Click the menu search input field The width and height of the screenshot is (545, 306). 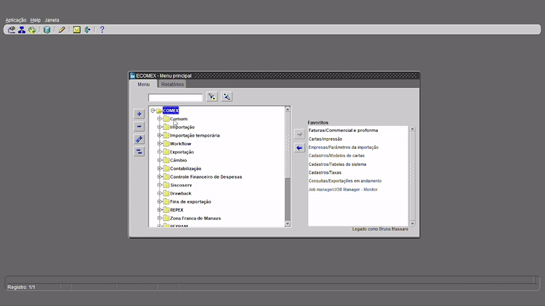(x=175, y=97)
